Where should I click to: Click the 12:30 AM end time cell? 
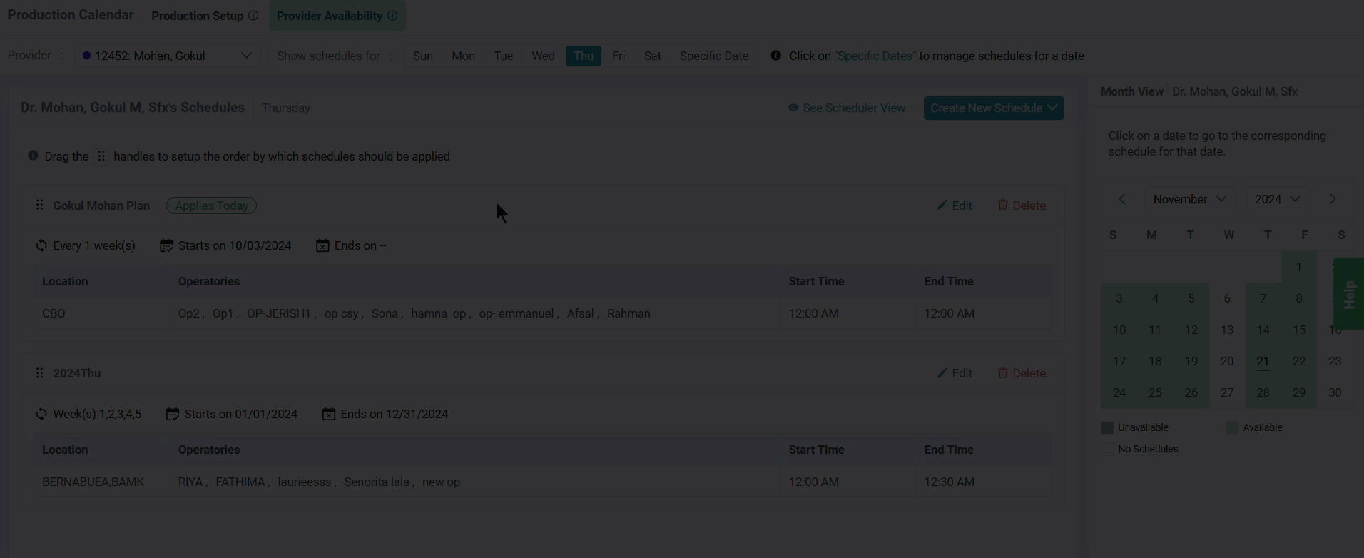click(x=984, y=482)
